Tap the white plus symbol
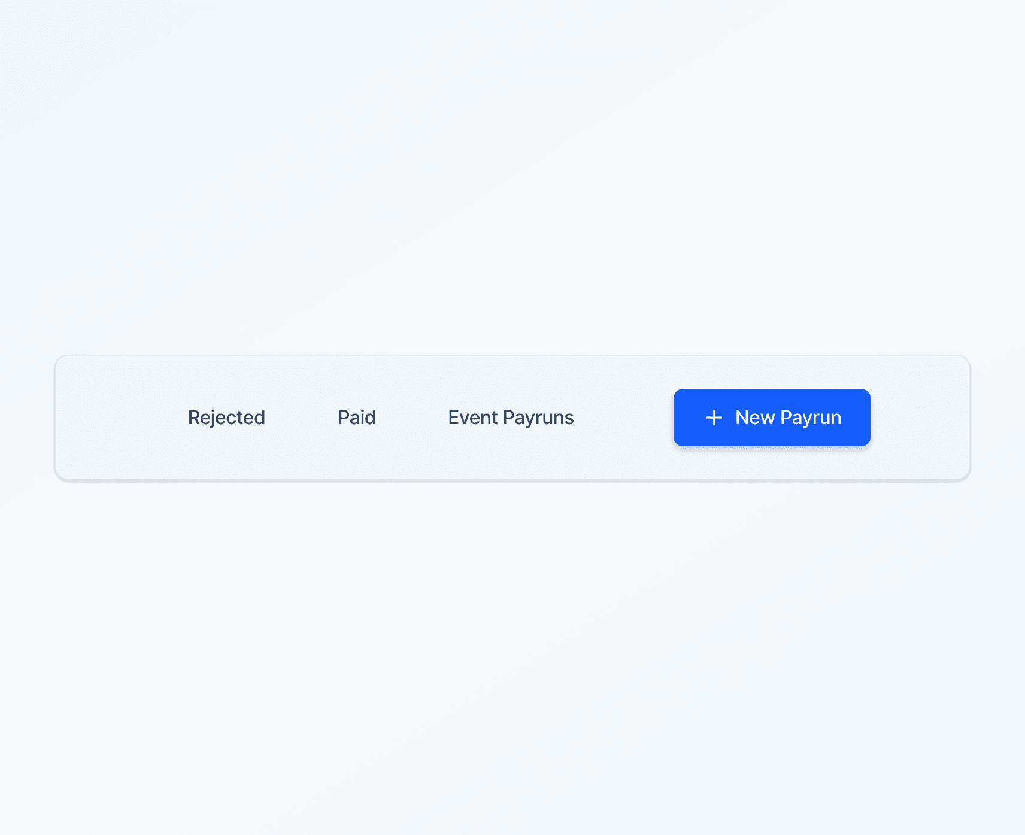This screenshot has width=1025, height=835. (x=714, y=417)
